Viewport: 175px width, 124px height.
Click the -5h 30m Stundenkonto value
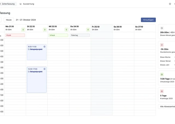pos(164,49)
